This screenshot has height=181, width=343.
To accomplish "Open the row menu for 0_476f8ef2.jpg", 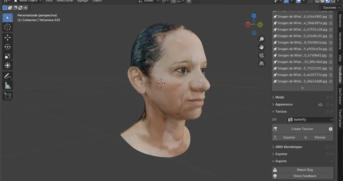I will point(331,55).
